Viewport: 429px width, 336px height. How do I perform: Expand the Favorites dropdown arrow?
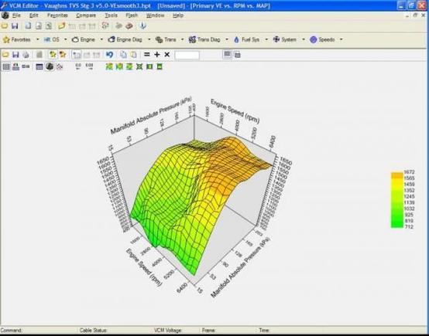pos(37,39)
